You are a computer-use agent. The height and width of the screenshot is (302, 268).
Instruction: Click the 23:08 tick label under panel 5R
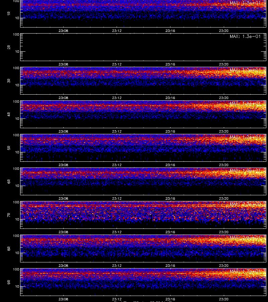coord(63,165)
